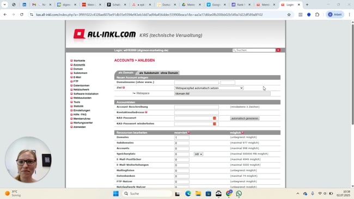Open the Windows Start menu
This screenshot has width=354, height=199.
coord(116,194)
